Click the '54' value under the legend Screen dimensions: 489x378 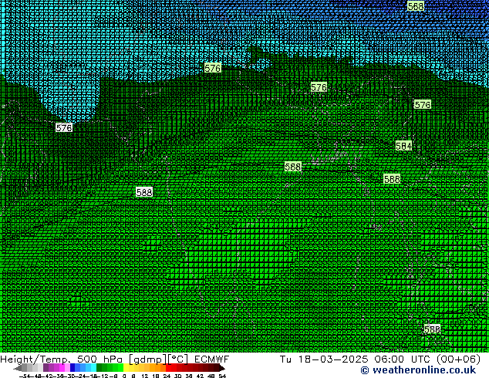pyautogui.click(x=222, y=376)
